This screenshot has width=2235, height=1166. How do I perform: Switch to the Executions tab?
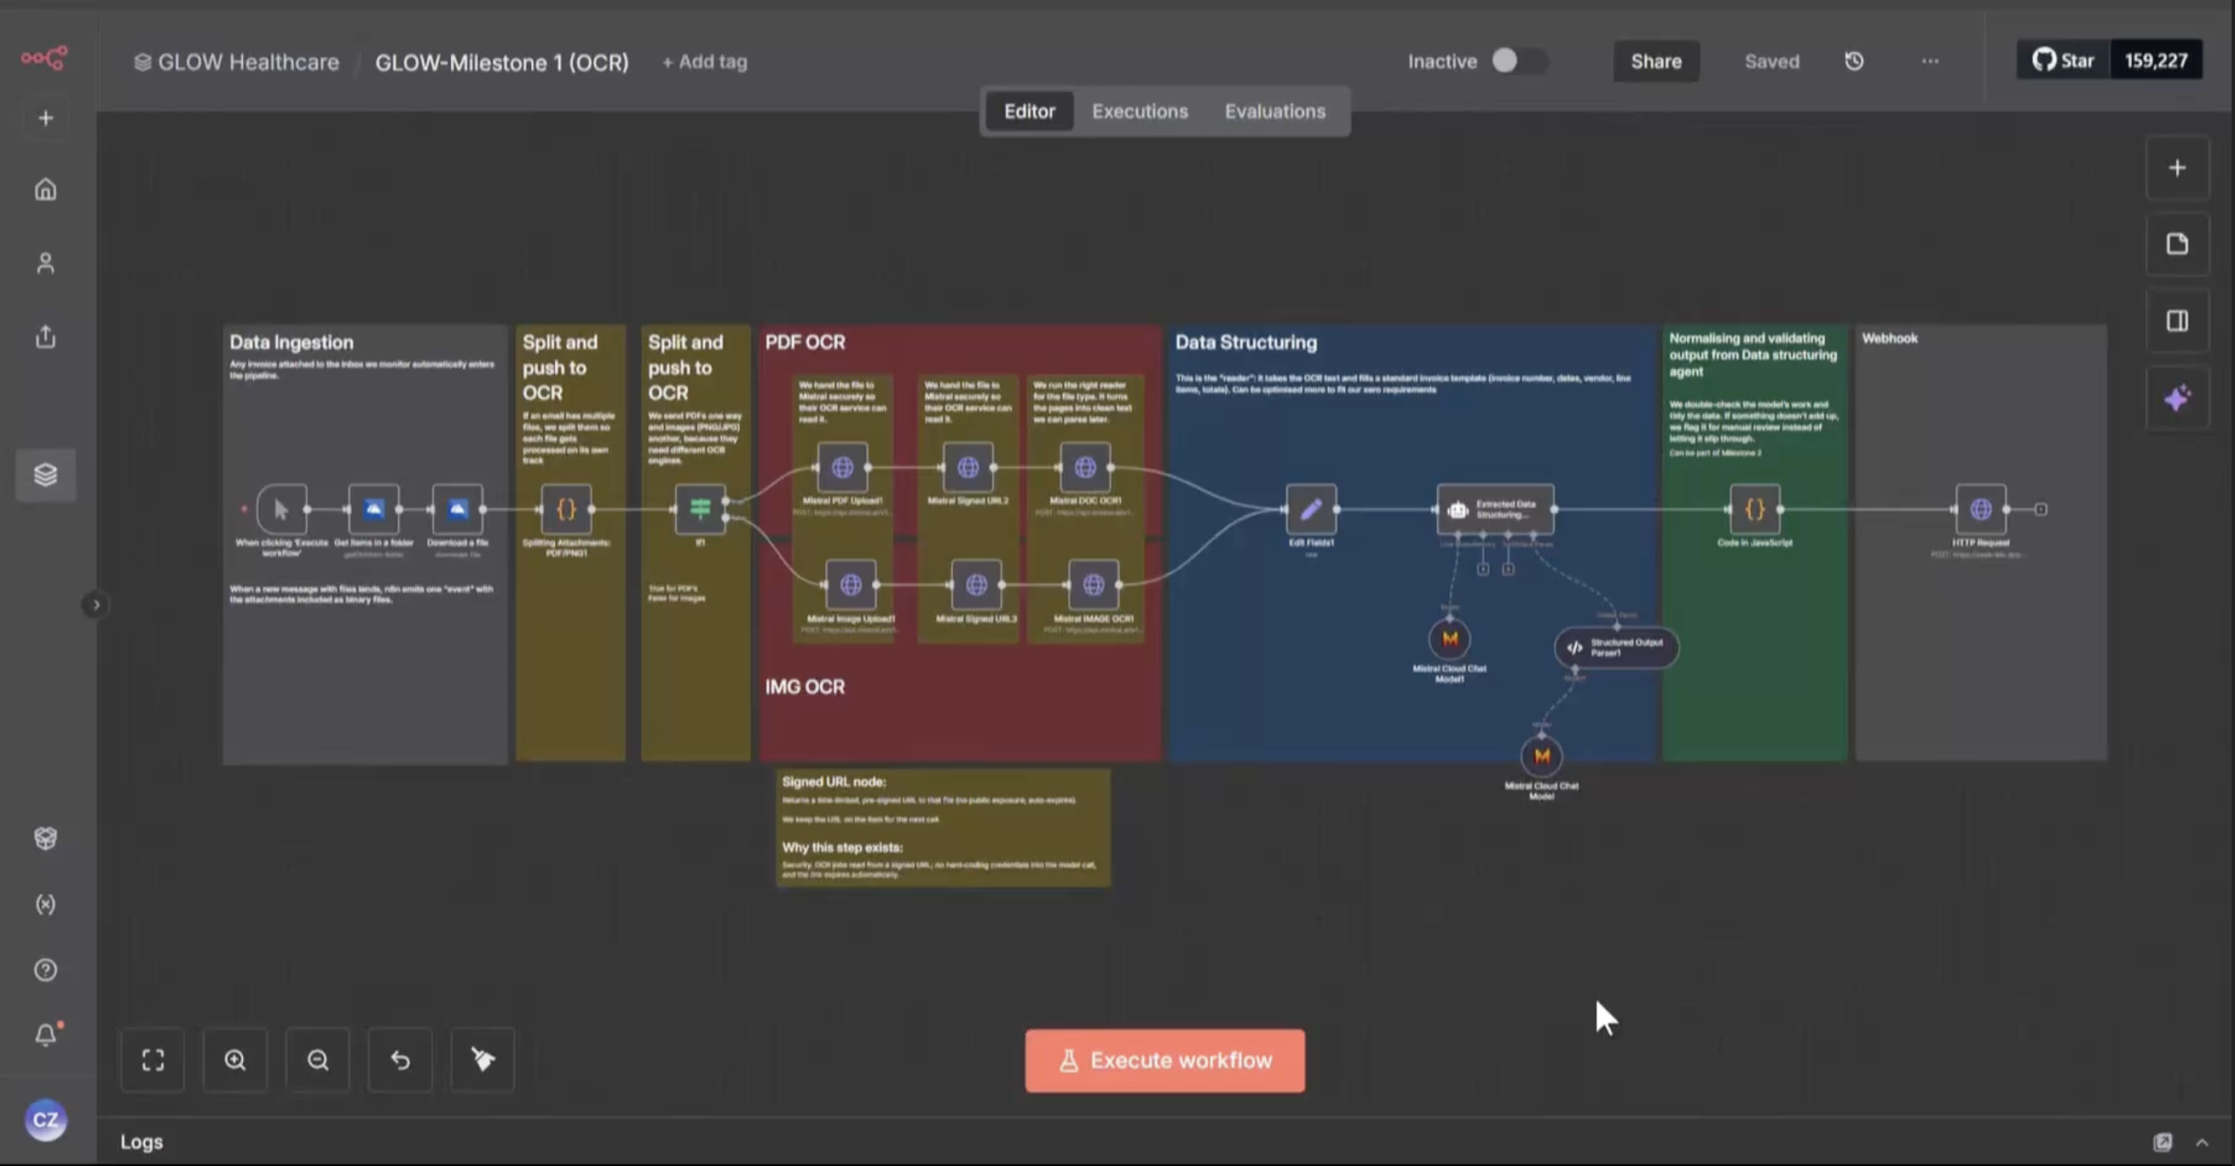[x=1139, y=111]
